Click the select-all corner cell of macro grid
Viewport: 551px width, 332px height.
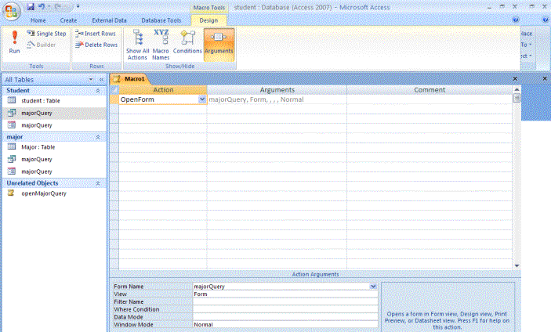[x=114, y=90]
